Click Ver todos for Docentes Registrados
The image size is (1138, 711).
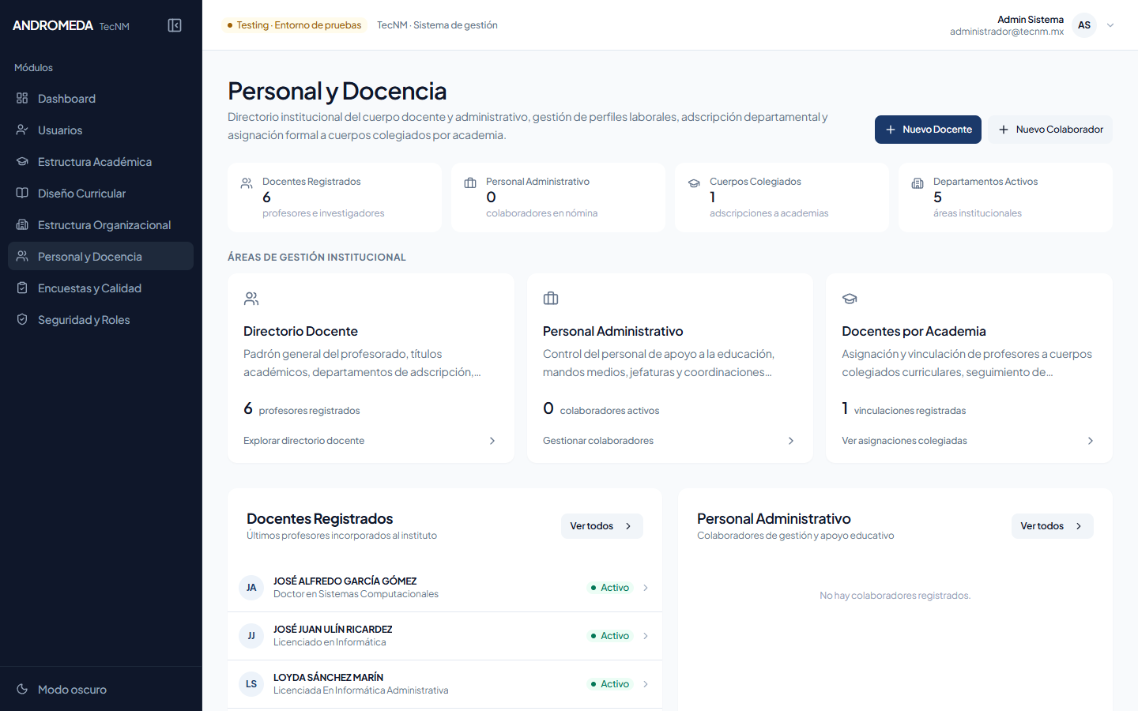602,526
